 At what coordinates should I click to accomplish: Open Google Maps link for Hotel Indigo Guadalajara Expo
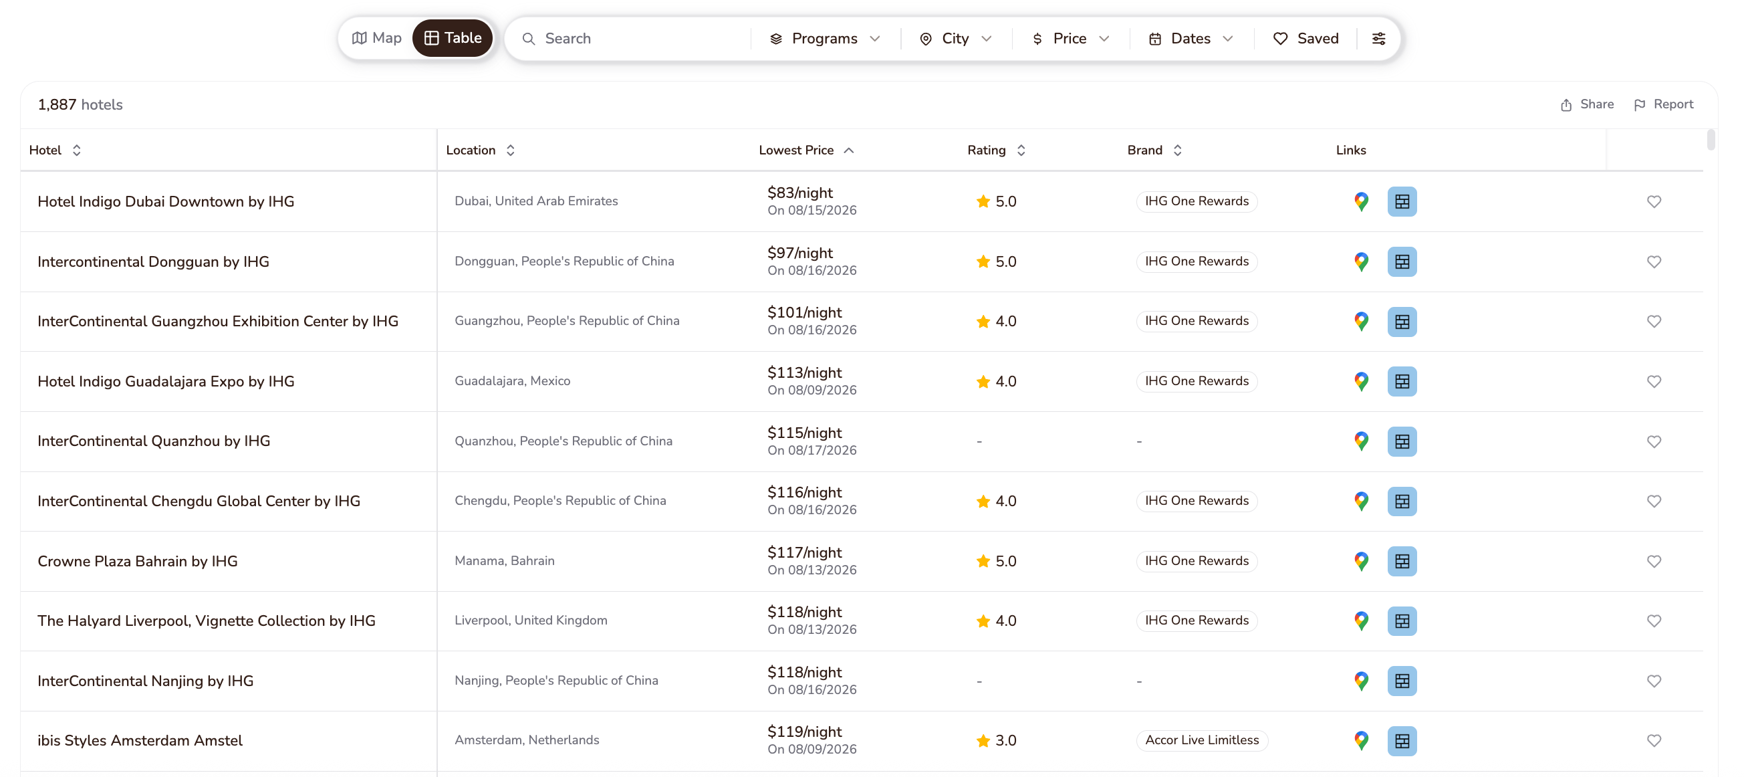coord(1361,381)
